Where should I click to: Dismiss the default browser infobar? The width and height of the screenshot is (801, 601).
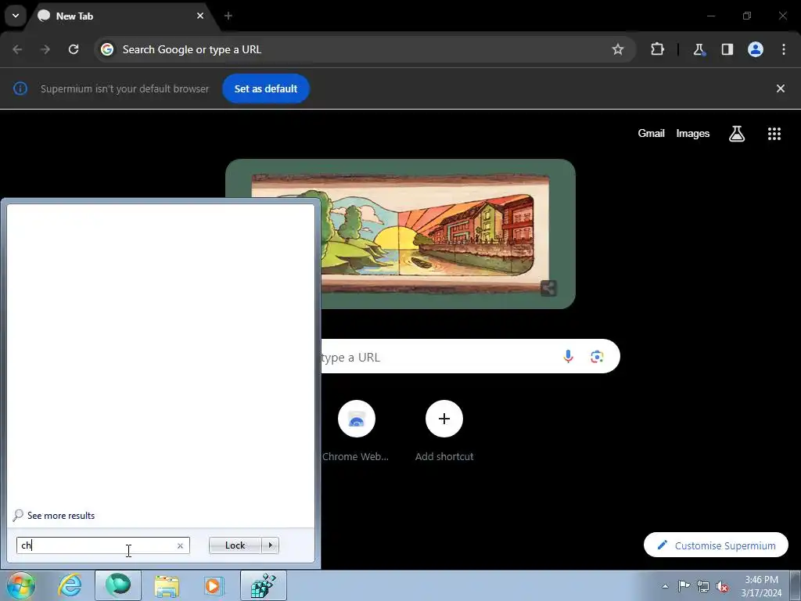coord(781,88)
